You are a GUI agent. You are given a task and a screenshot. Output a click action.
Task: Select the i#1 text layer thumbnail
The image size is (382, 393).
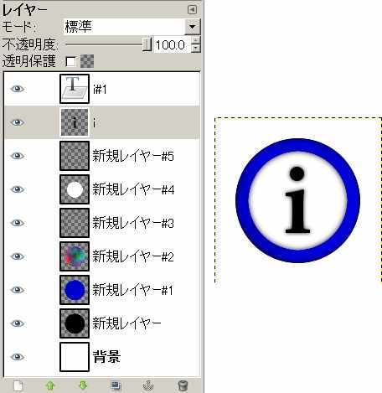point(75,89)
